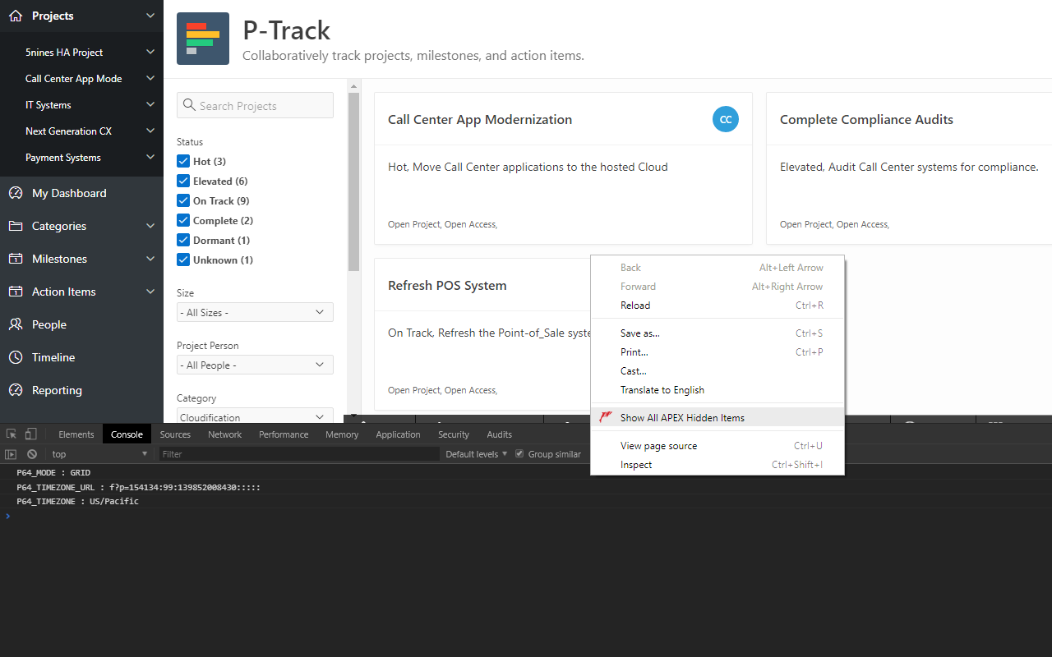1052x657 pixels.
Task: Open the Call Center App Modernization project
Action: point(480,119)
